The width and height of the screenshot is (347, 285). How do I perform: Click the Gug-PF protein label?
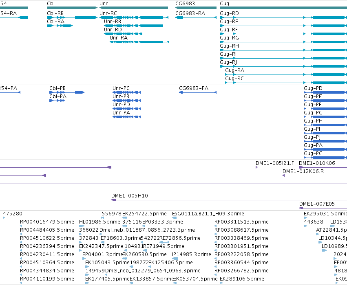coord(312,105)
